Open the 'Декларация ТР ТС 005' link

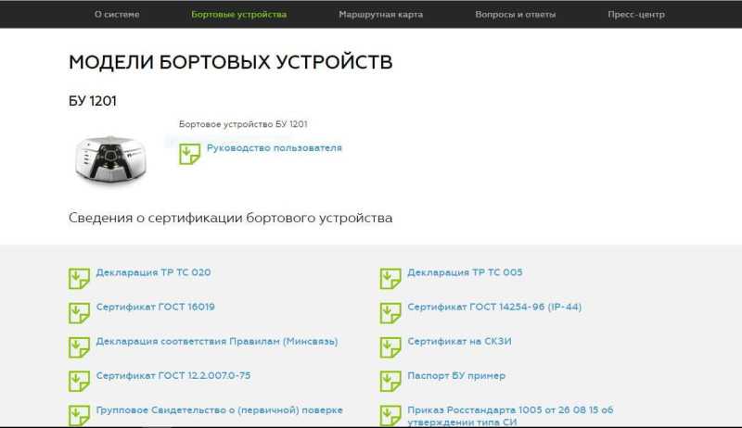click(465, 272)
